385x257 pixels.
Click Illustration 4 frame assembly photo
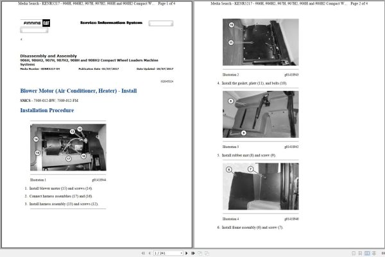coord(261,187)
